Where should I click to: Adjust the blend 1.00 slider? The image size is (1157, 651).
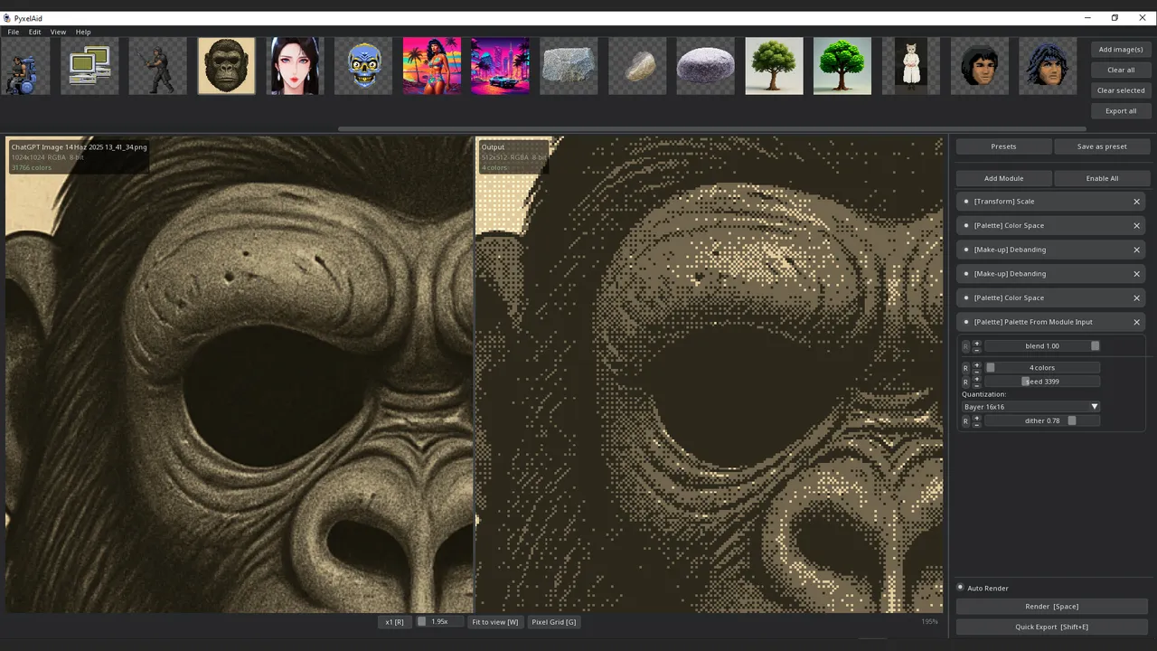pyautogui.click(x=1041, y=346)
